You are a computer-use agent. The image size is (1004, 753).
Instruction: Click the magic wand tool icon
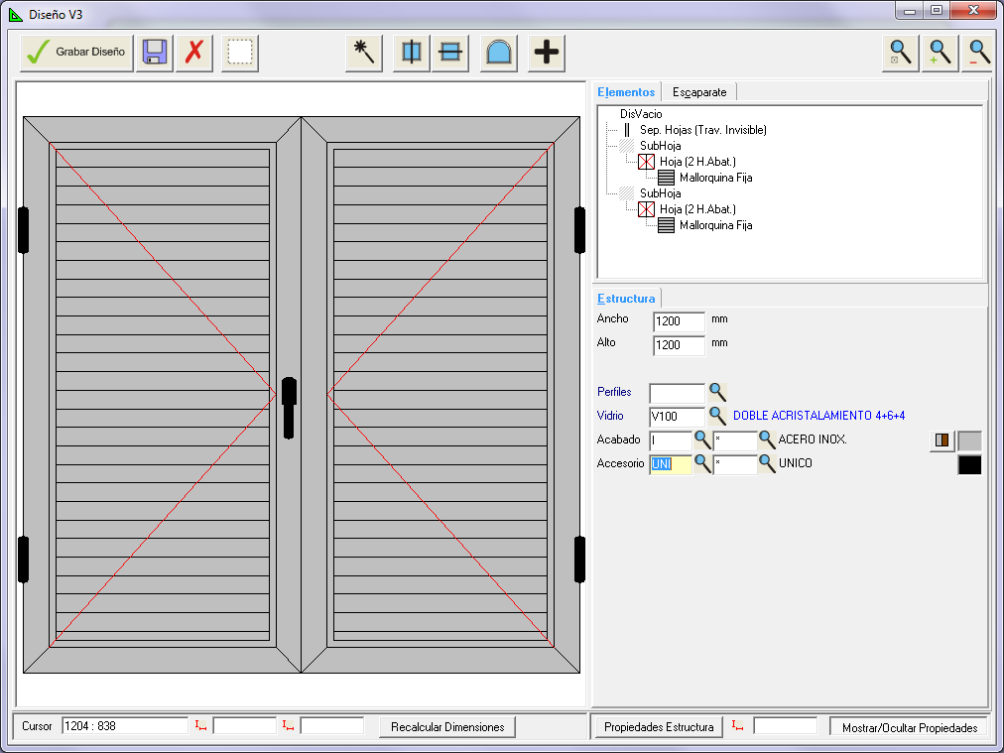tap(364, 53)
